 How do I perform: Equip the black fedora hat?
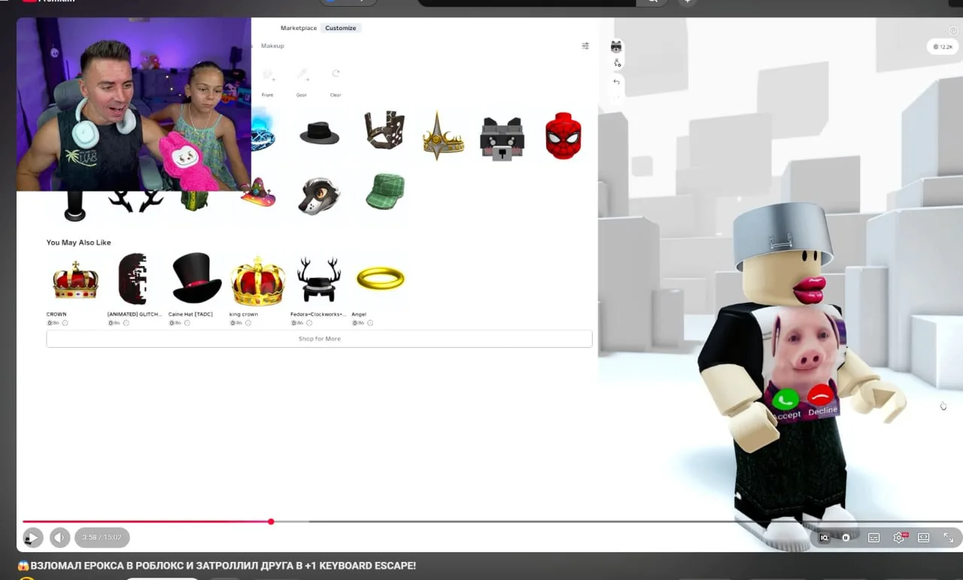pyautogui.click(x=320, y=134)
